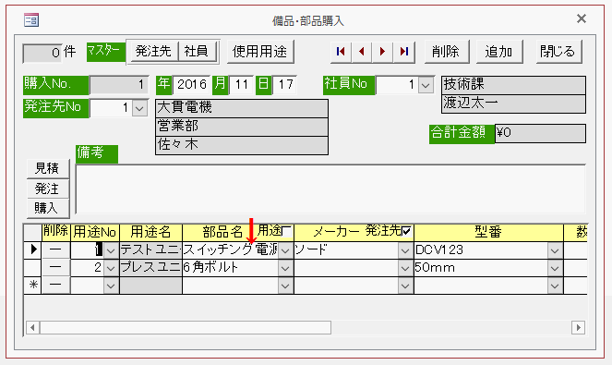Viewport: 612px width, 365px height.
Task: Click the 使用用途 button
Action: click(x=260, y=52)
